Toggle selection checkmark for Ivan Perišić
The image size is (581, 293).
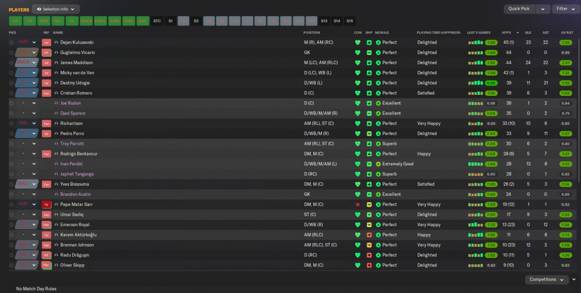coord(11,164)
